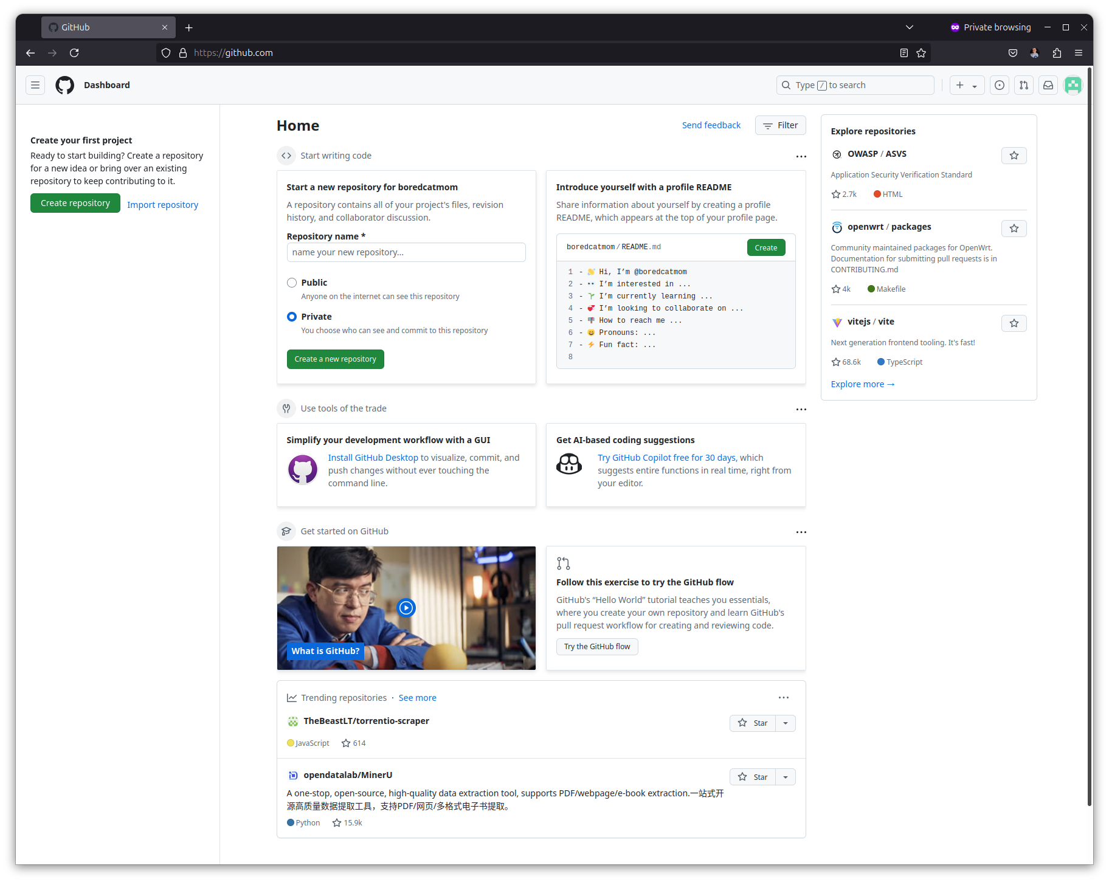Open the Explore more link
Viewport: 1109px width, 882px height.
[863, 384]
